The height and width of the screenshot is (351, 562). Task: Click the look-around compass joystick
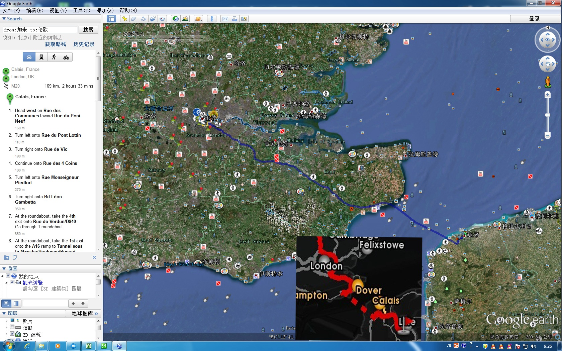(x=547, y=40)
